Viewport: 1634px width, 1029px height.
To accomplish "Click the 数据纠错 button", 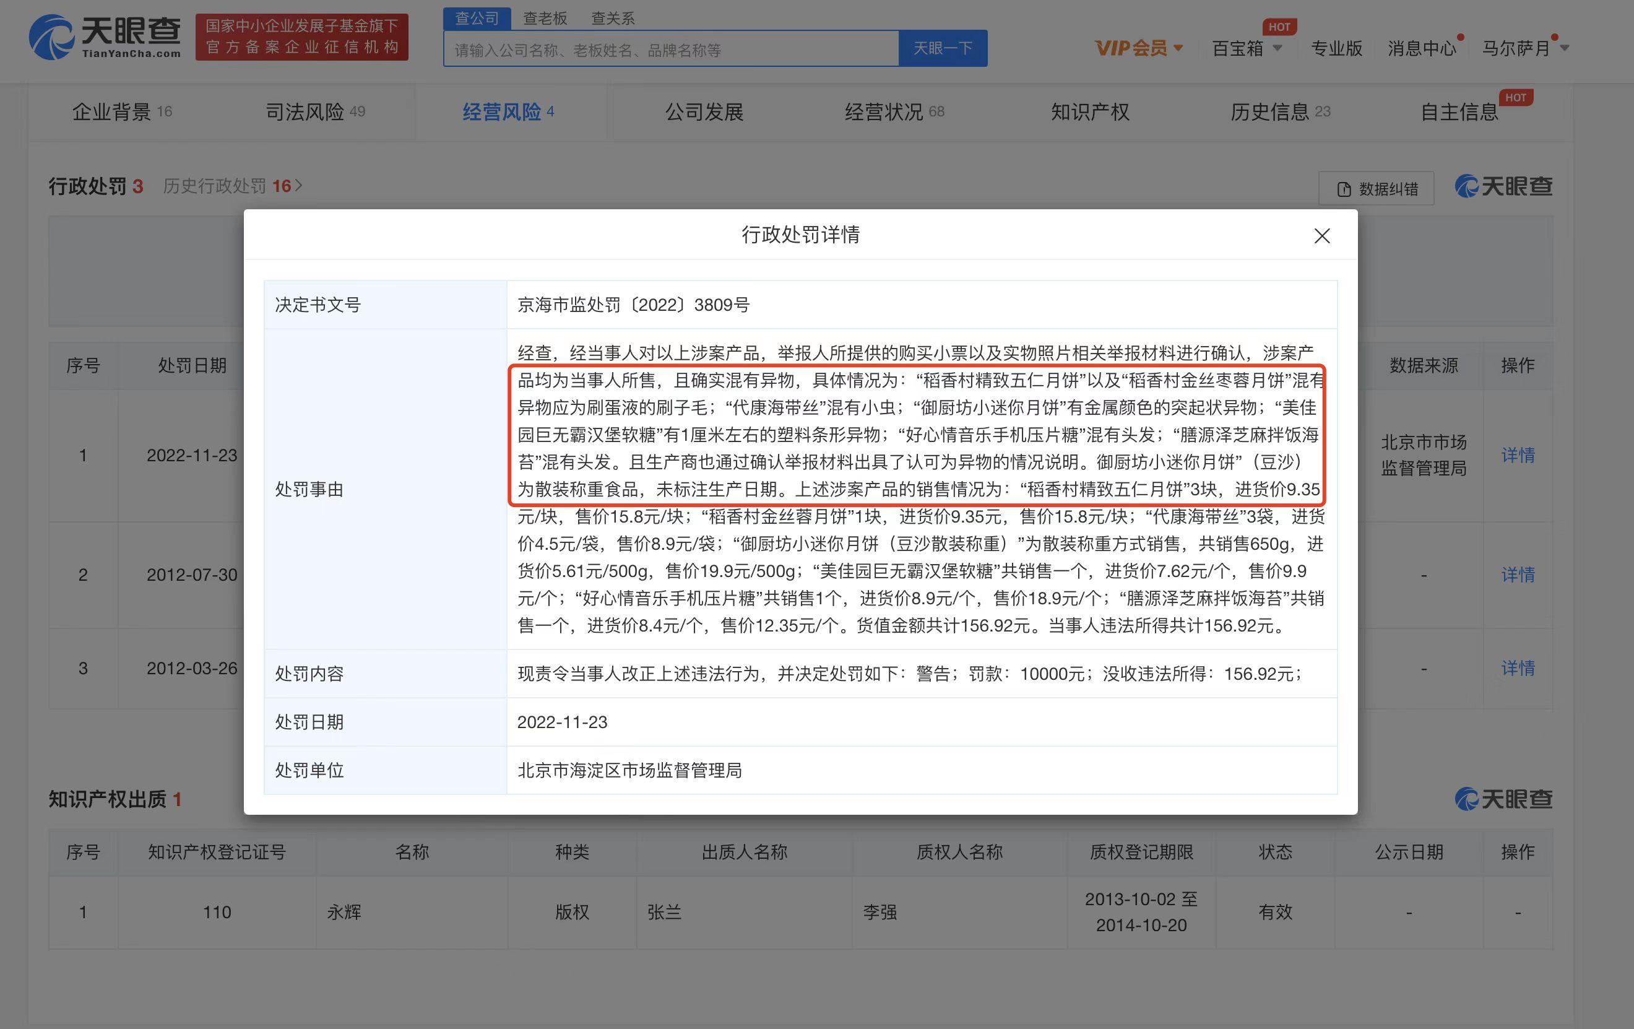I will click(1376, 189).
